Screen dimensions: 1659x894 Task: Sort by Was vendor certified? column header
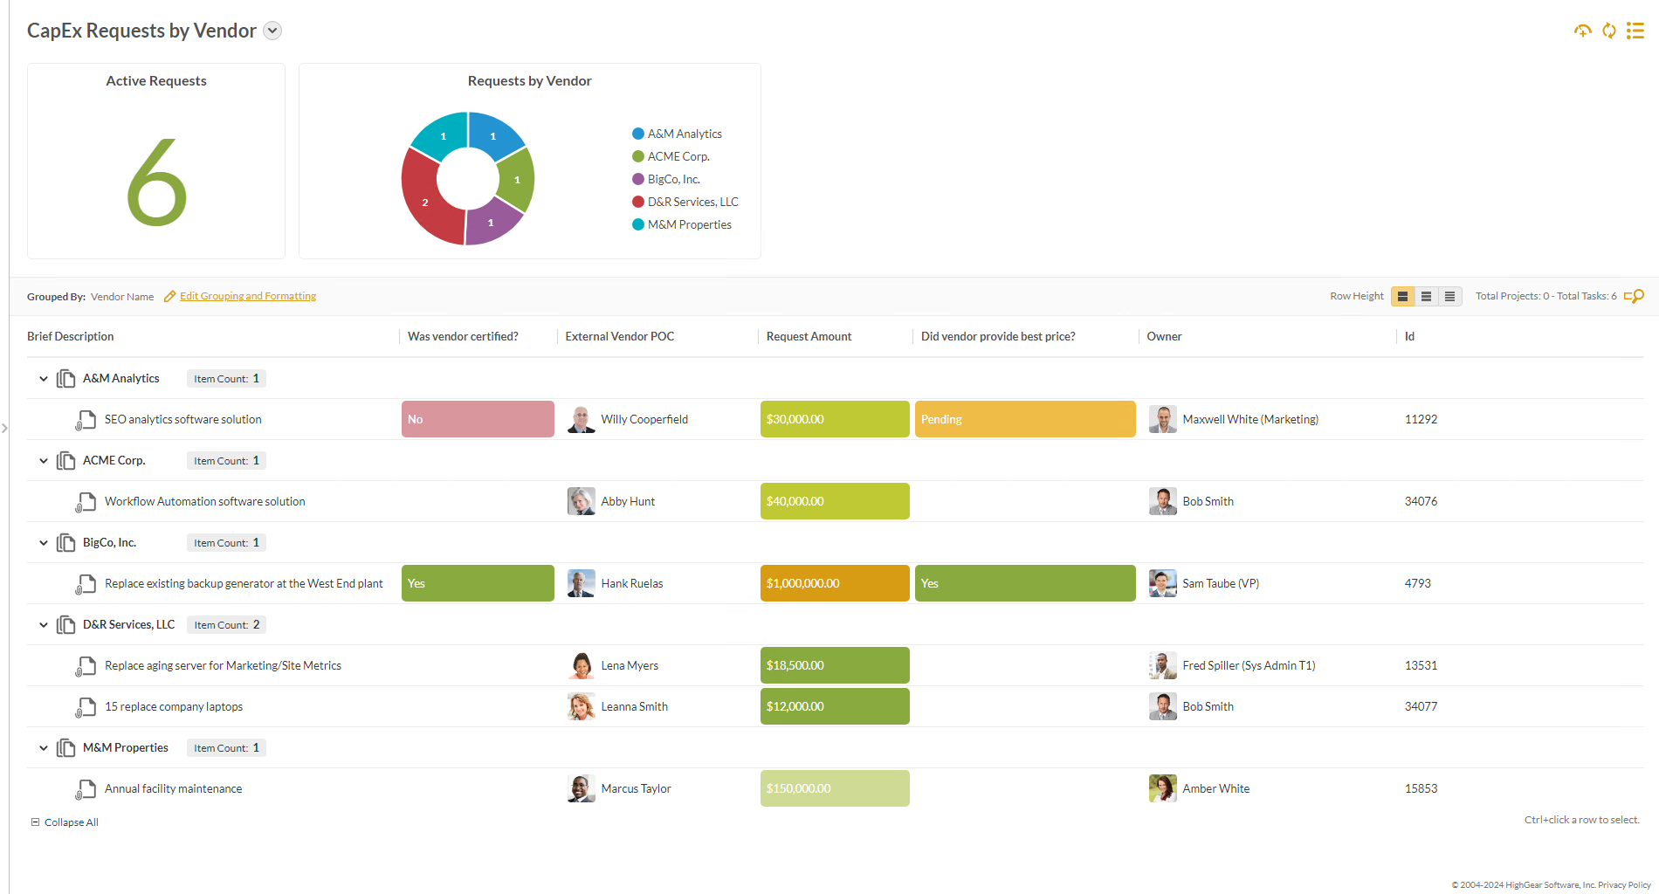(463, 336)
